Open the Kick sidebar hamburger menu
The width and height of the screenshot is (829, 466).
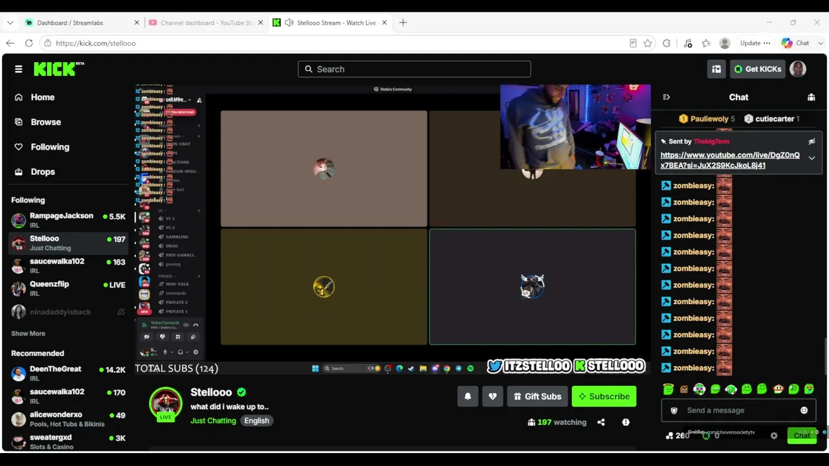pyautogui.click(x=18, y=69)
